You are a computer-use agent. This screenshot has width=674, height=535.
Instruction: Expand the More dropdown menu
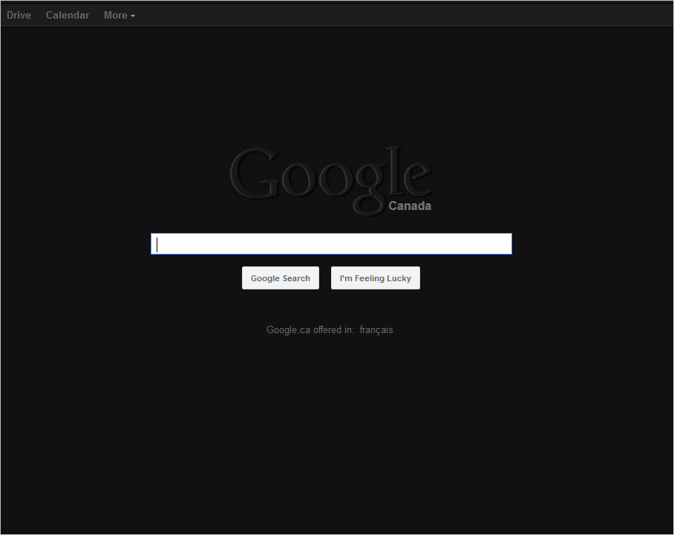pos(119,15)
